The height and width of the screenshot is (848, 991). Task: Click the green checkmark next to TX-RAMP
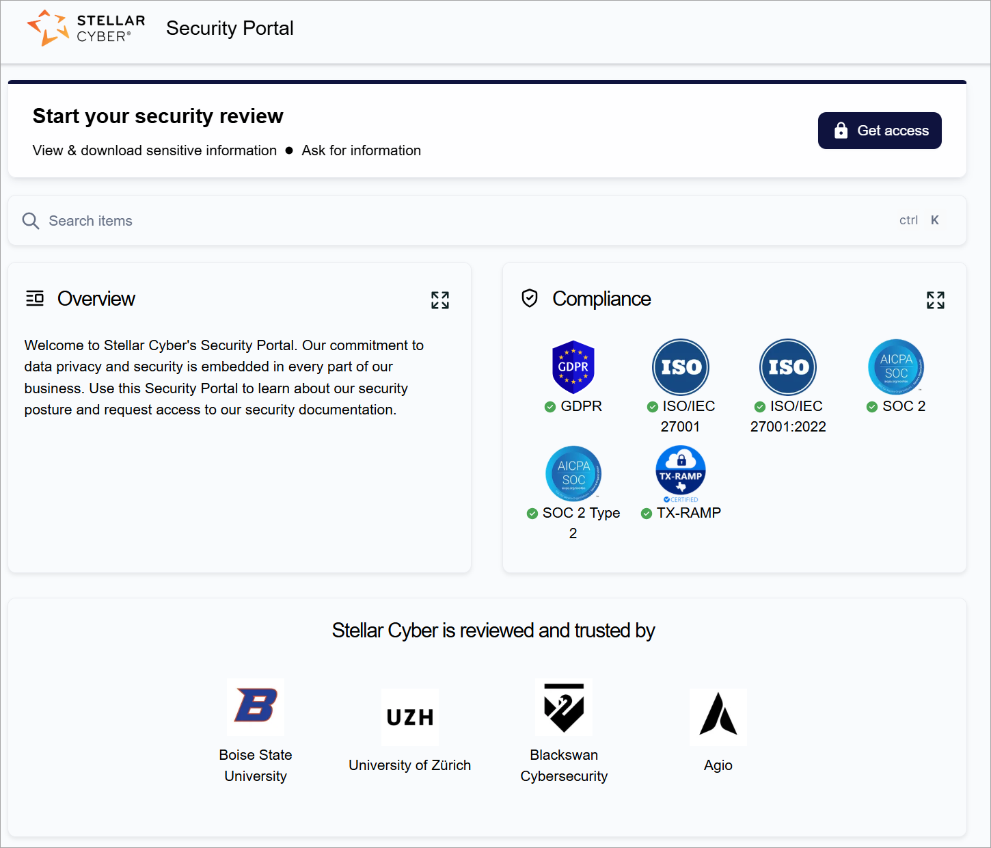tap(646, 513)
